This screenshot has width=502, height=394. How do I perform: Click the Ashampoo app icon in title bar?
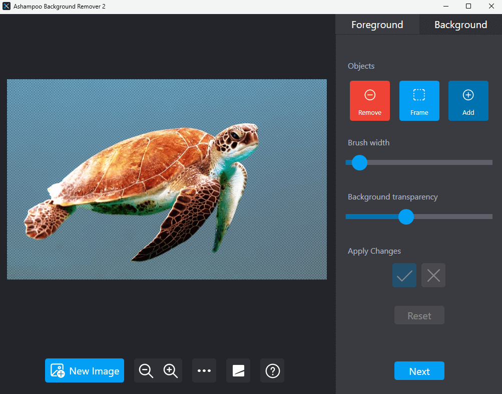click(x=7, y=7)
